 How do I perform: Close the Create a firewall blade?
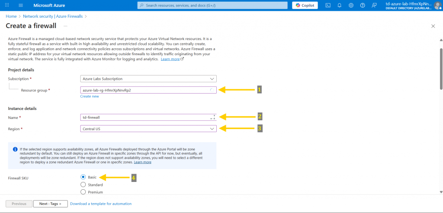[x=433, y=26]
